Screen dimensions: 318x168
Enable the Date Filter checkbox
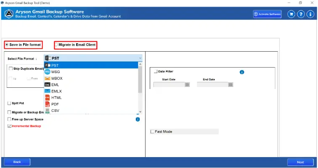point(156,71)
